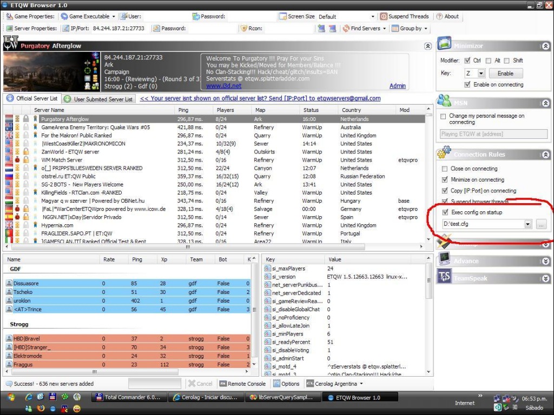554x415 pixels.
Task: Click the Rcon shield icon
Action: [x=243, y=28]
